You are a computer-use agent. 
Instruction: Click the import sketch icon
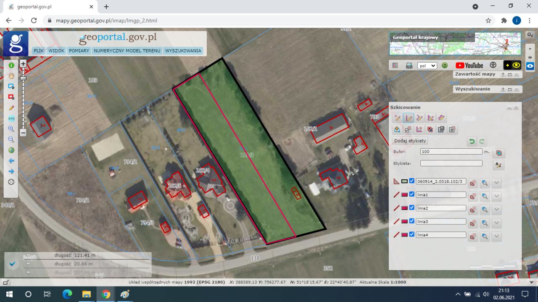[397, 129]
